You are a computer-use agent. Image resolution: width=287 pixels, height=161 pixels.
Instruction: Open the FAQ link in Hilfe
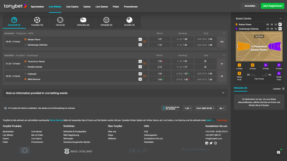click(146, 131)
